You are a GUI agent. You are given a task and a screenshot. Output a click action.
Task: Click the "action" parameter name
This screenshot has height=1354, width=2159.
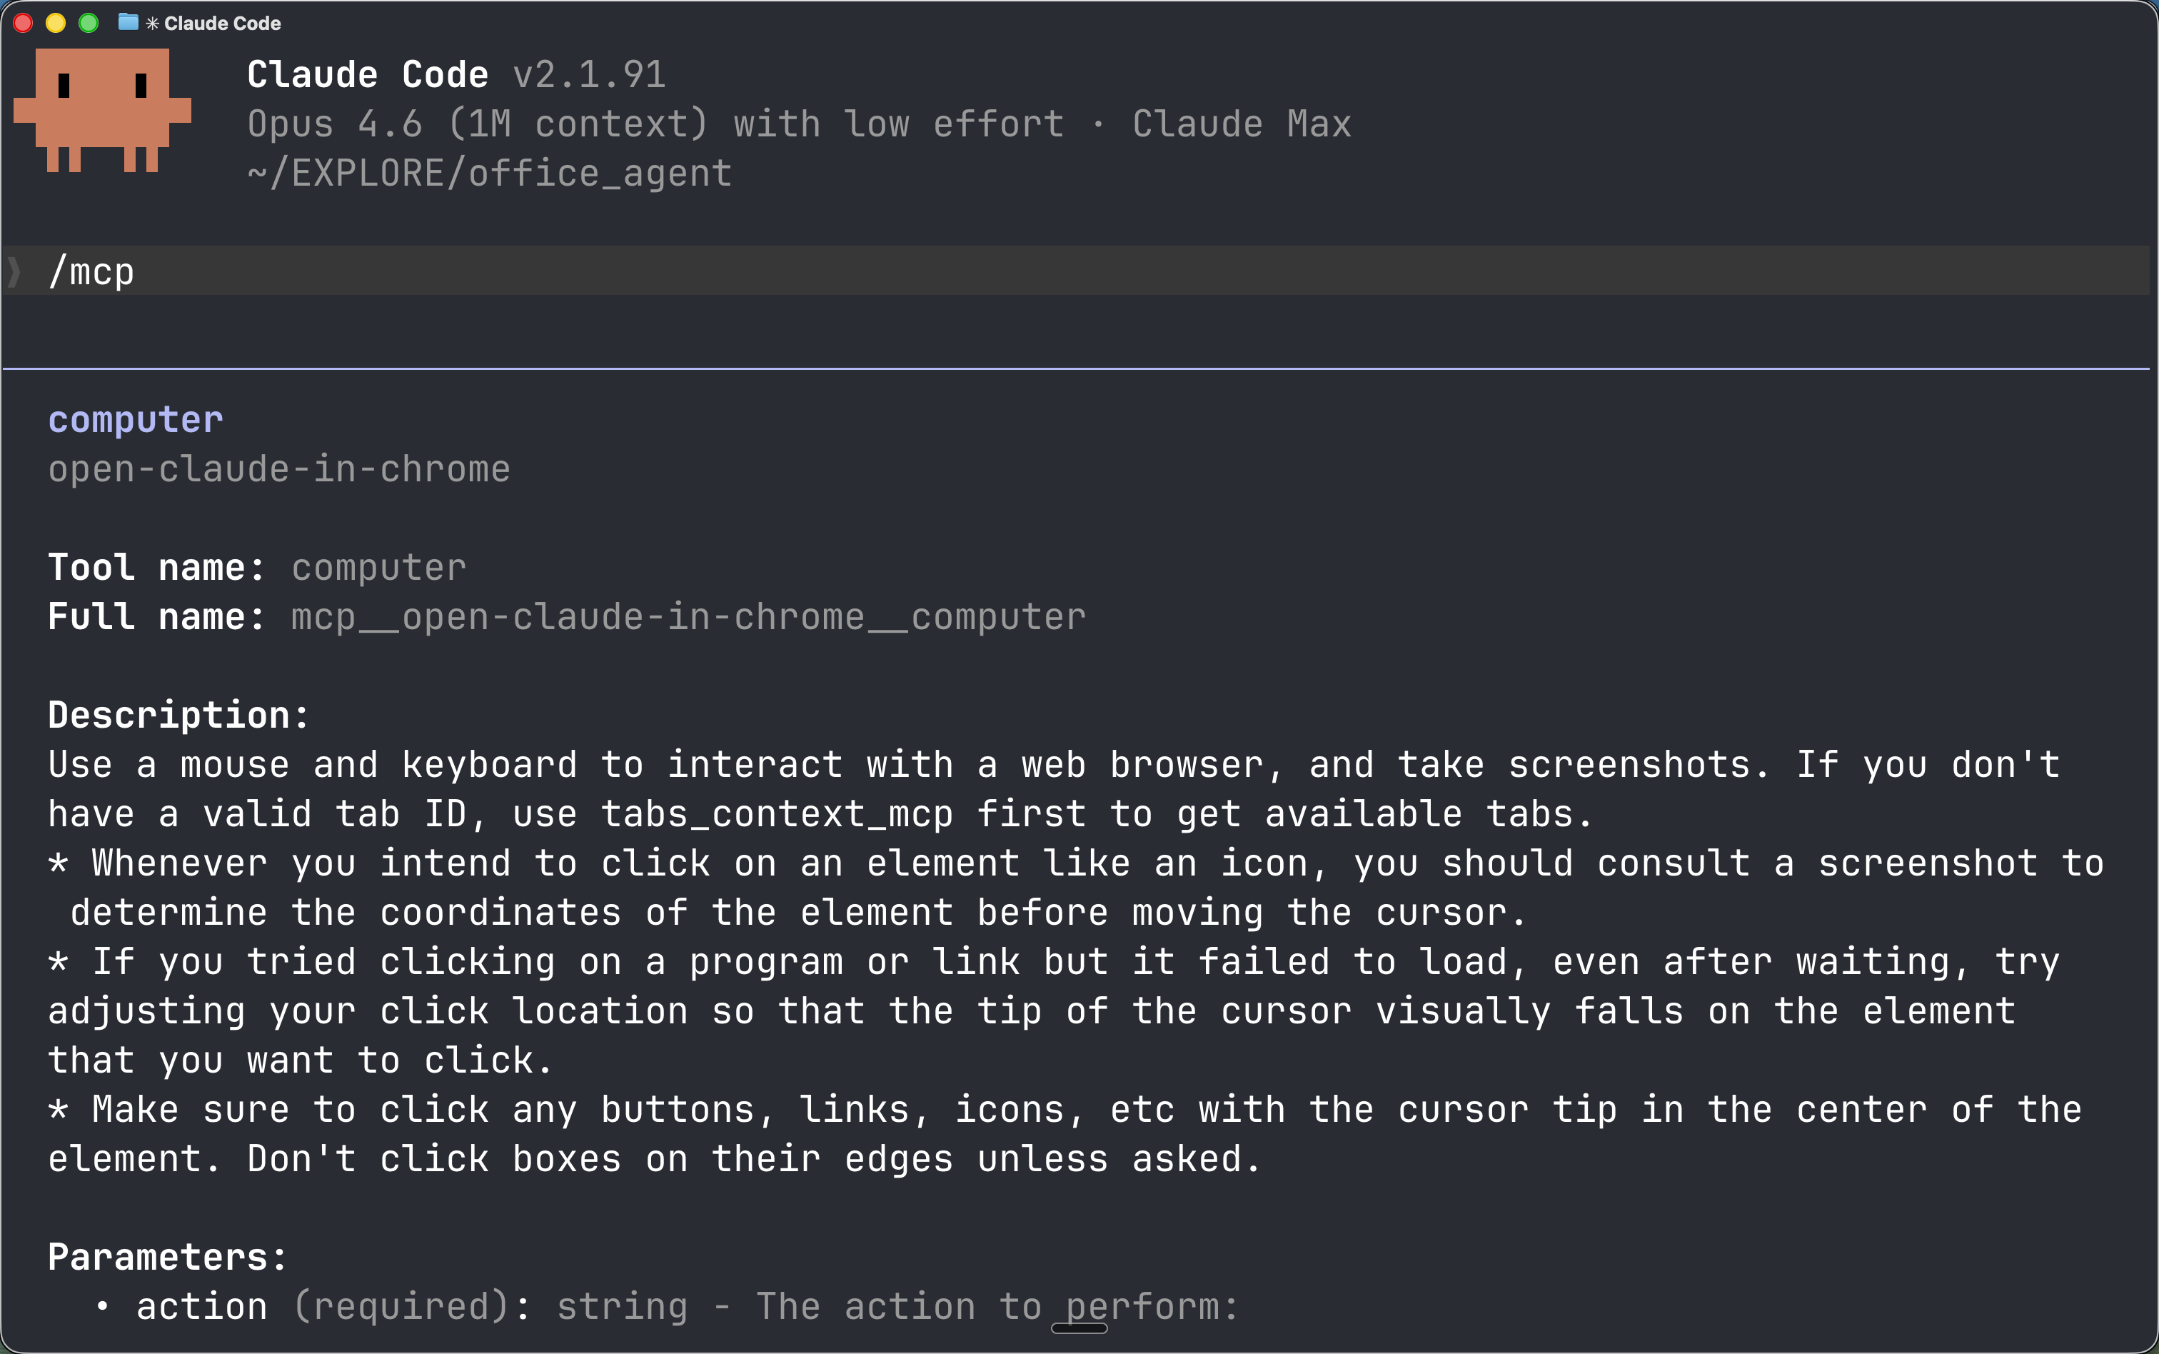[201, 1307]
